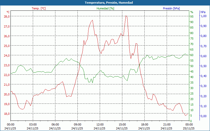Select the green Humedad [%] legend label
The width and height of the screenshot is (210, 131).
106,8
